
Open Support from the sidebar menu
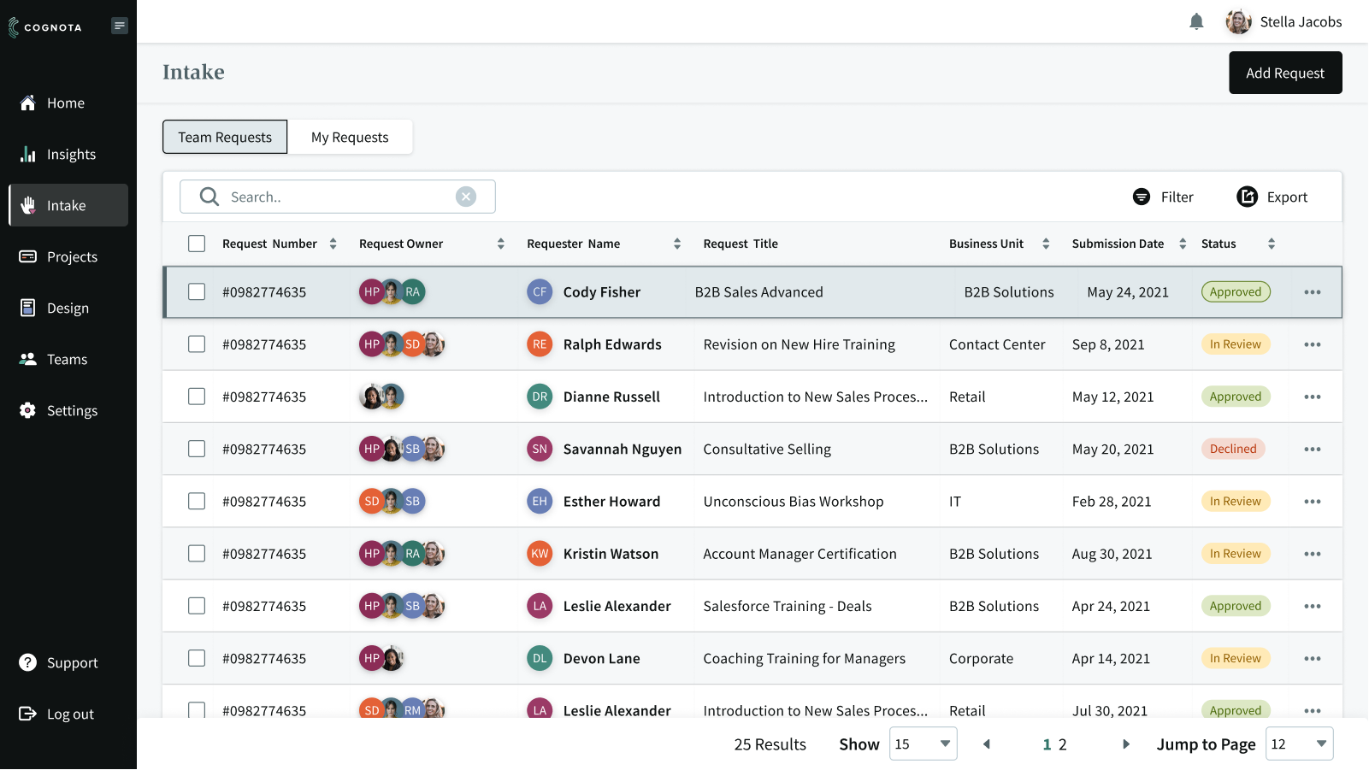(x=28, y=662)
